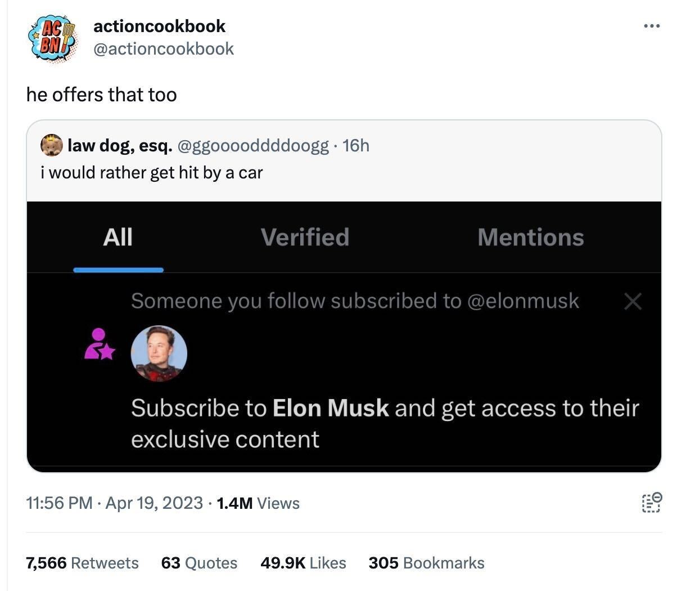Open the quoted tweet's 16h timestamp
Image resolution: width=677 pixels, height=591 pixels.
coord(355,145)
